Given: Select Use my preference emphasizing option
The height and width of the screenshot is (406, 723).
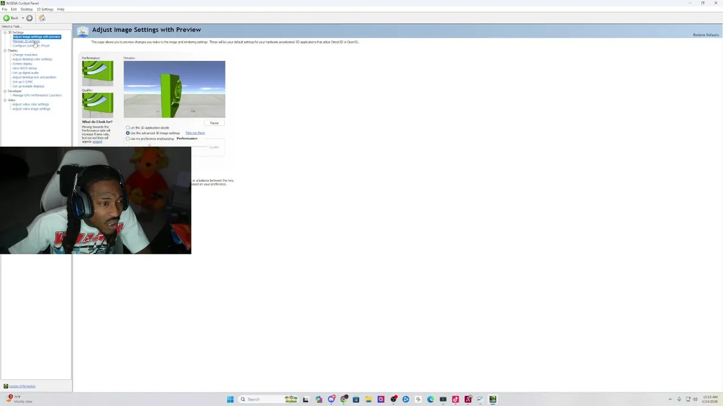Looking at the screenshot, I should (128, 139).
